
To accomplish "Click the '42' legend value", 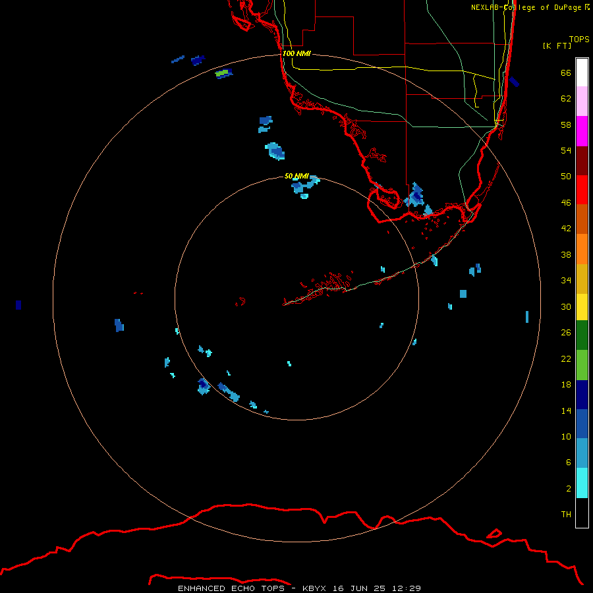I will click(x=566, y=229).
